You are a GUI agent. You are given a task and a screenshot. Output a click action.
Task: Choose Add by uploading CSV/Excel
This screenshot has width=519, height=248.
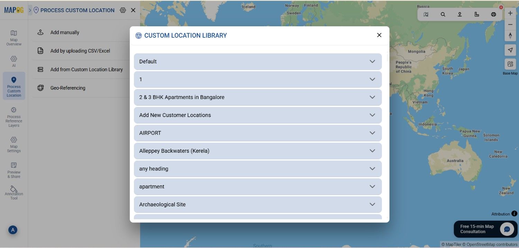pos(80,51)
